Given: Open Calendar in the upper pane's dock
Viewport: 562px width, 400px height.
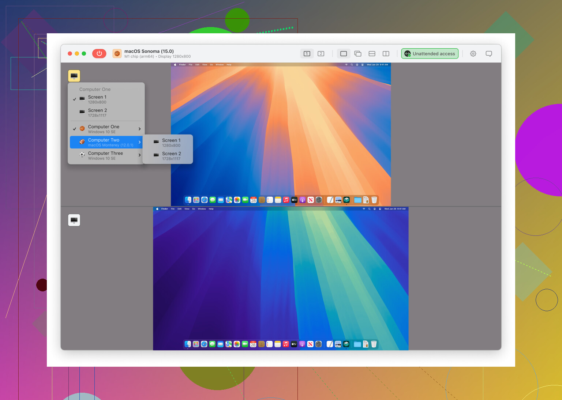Looking at the screenshot, I should point(254,200).
